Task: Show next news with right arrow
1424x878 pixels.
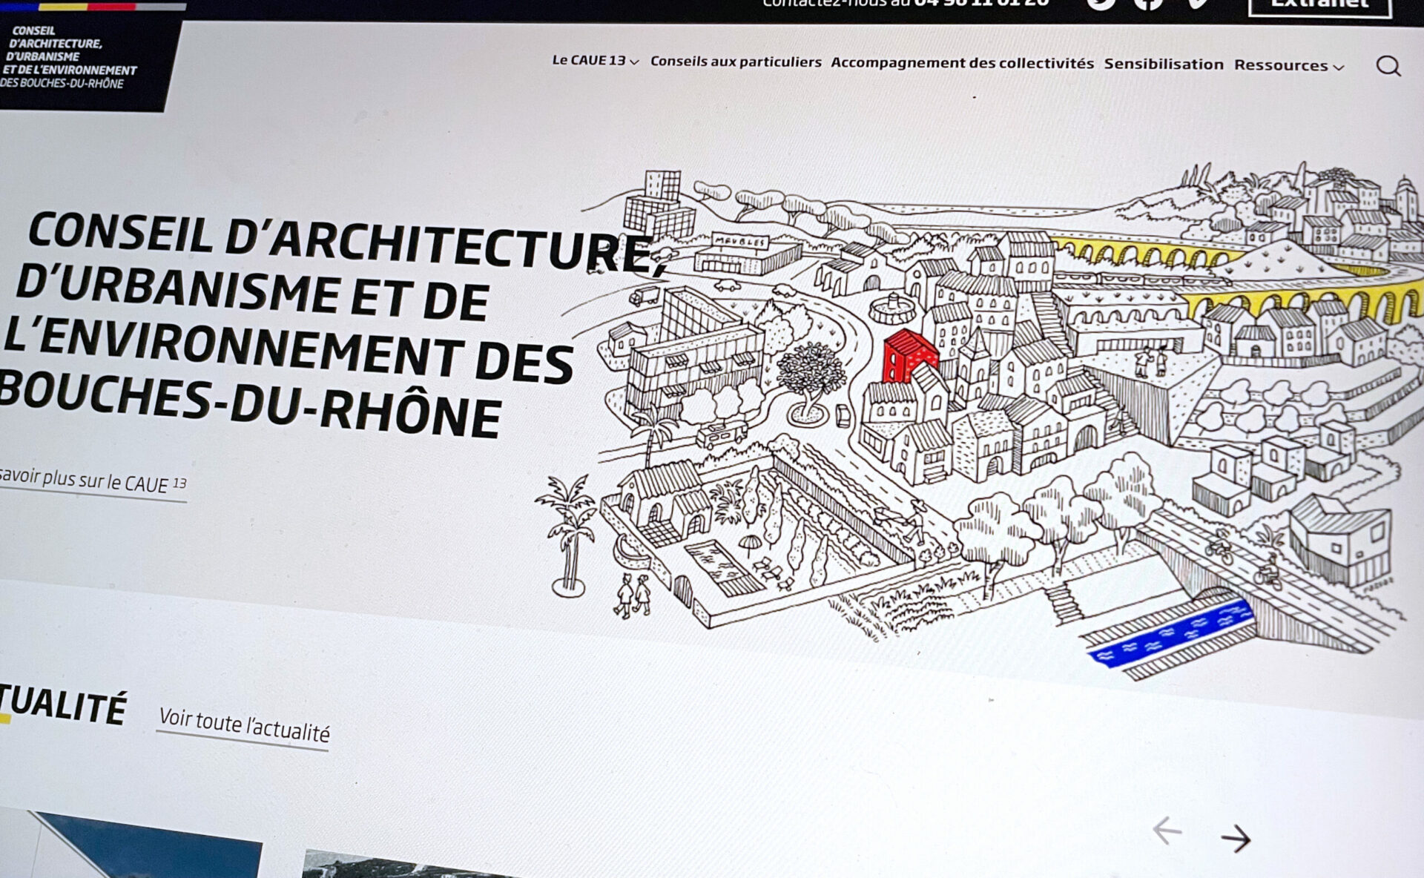Action: [x=1236, y=839]
